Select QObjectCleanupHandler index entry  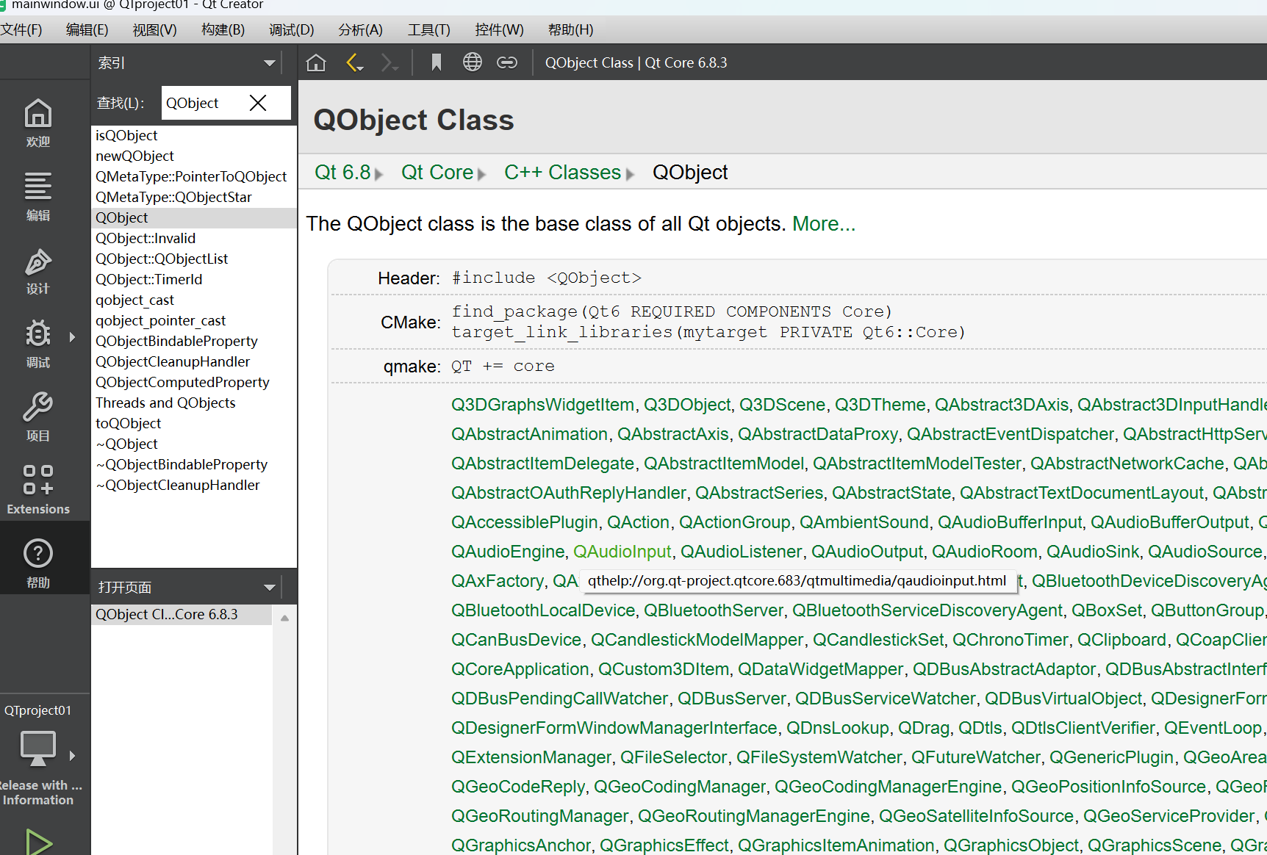(x=194, y=361)
